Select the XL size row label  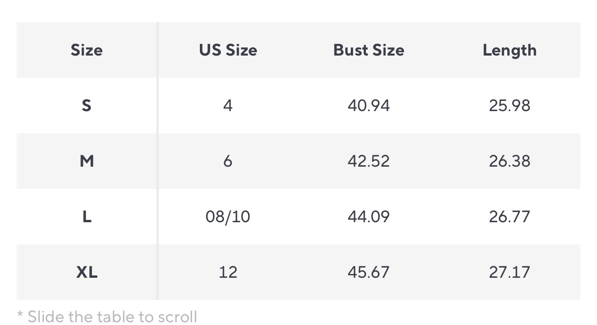pyautogui.click(x=87, y=272)
